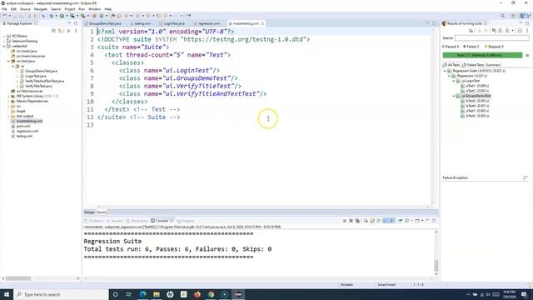This screenshot has width=533, height=300.
Task: Open the Windows Start menu
Action: (7, 294)
